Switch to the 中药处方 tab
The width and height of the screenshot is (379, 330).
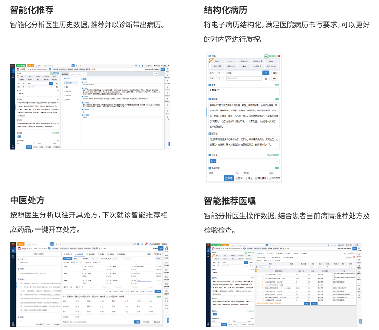(x=79, y=254)
